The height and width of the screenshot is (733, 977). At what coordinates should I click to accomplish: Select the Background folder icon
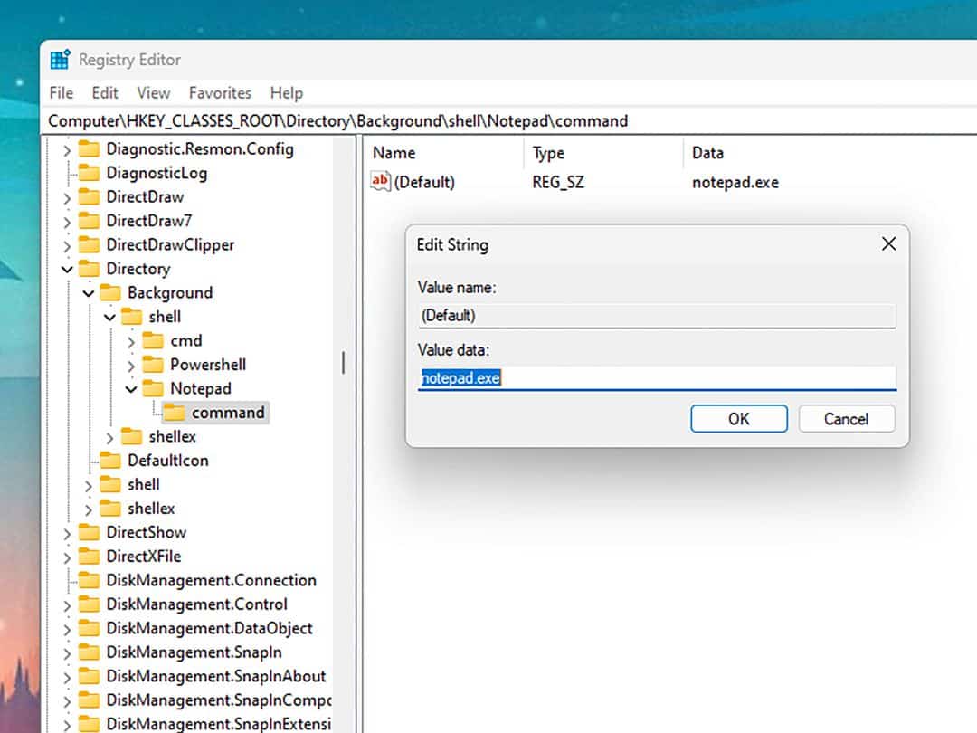click(110, 293)
